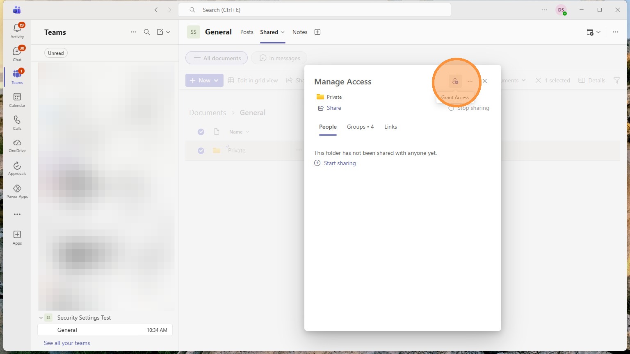Viewport: 630px width, 354px height.
Task: Click the Security Settings Test team name
Action: pos(84,318)
